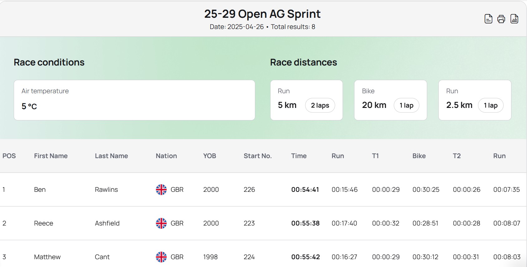Click the Start No. column header

pyautogui.click(x=257, y=156)
